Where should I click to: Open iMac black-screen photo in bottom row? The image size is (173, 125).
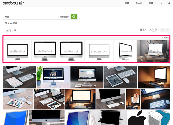(47, 118)
